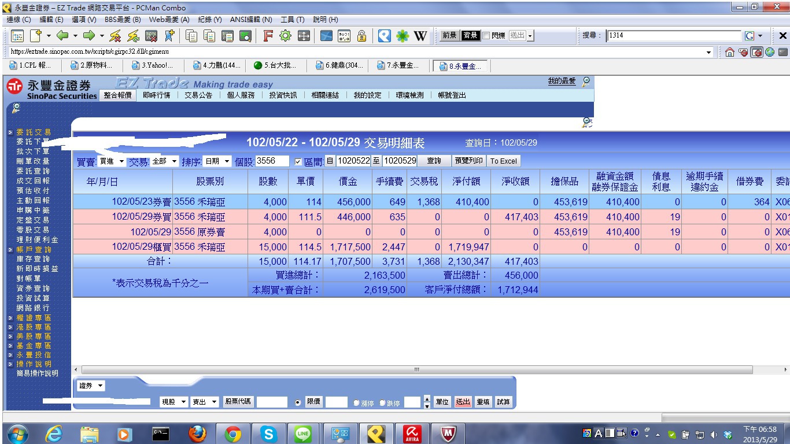Click the red F font toolbar icon
The height and width of the screenshot is (444, 790).
pyautogui.click(x=268, y=36)
